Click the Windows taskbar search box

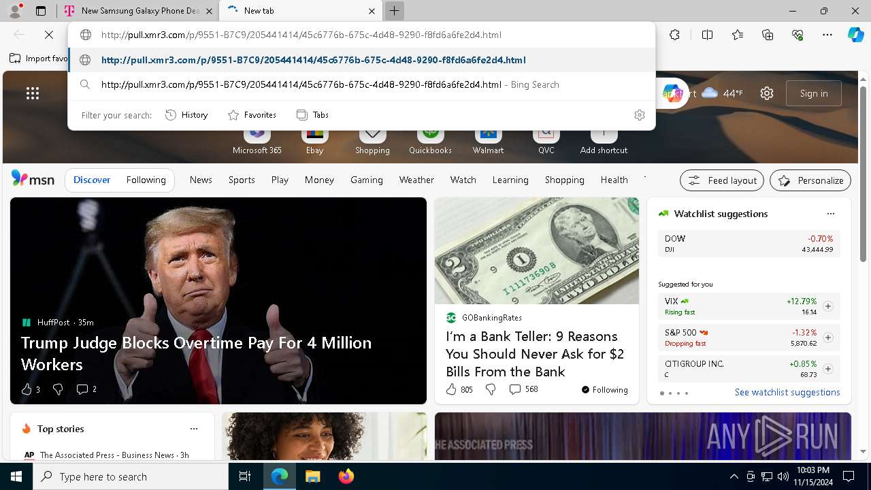(131, 476)
